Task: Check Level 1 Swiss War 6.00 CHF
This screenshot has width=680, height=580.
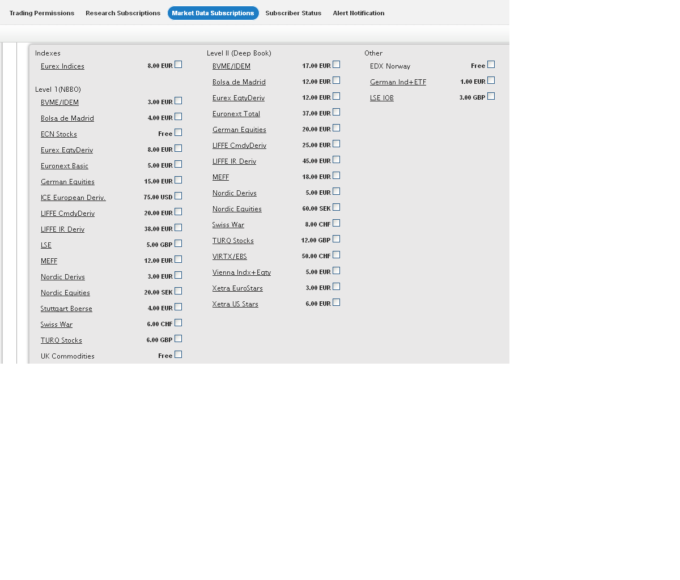Action: tap(178, 323)
